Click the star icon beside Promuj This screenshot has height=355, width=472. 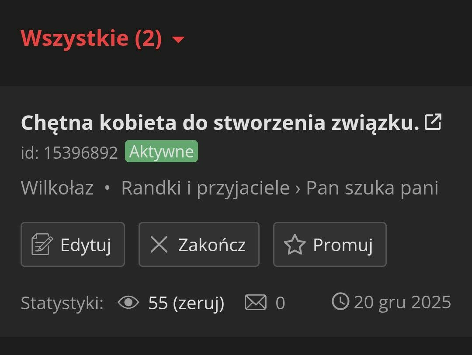pos(295,245)
